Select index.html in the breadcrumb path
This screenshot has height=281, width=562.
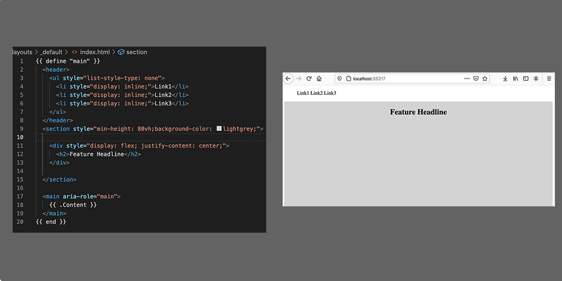[x=95, y=52]
